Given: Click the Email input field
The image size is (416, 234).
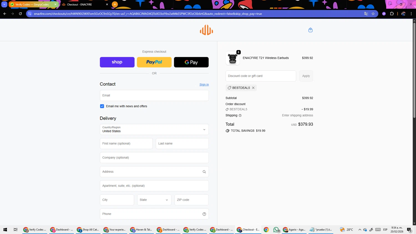Looking at the screenshot, I should pos(154,95).
